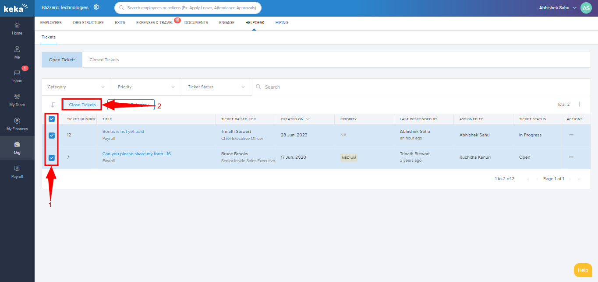This screenshot has width=598, height=282.
Task: Expand the Priority filter dropdown
Action: pos(147,87)
